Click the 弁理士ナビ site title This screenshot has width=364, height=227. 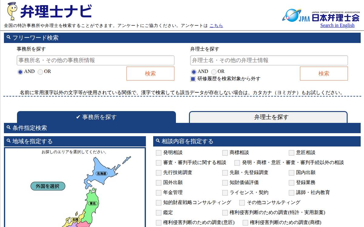[56, 12]
